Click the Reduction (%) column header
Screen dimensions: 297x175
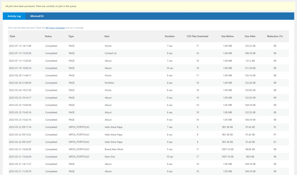pos(275,36)
